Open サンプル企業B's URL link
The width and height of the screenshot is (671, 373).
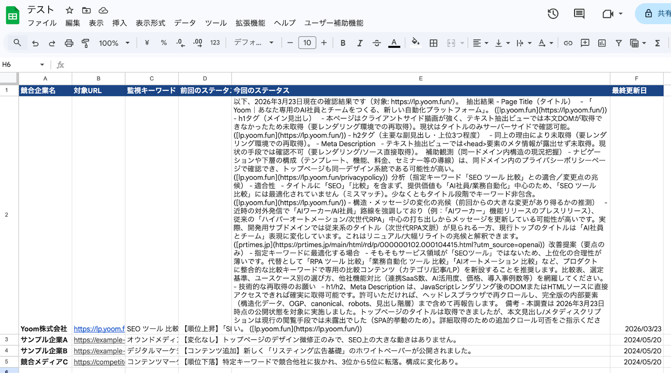click(x=99, y=351)
